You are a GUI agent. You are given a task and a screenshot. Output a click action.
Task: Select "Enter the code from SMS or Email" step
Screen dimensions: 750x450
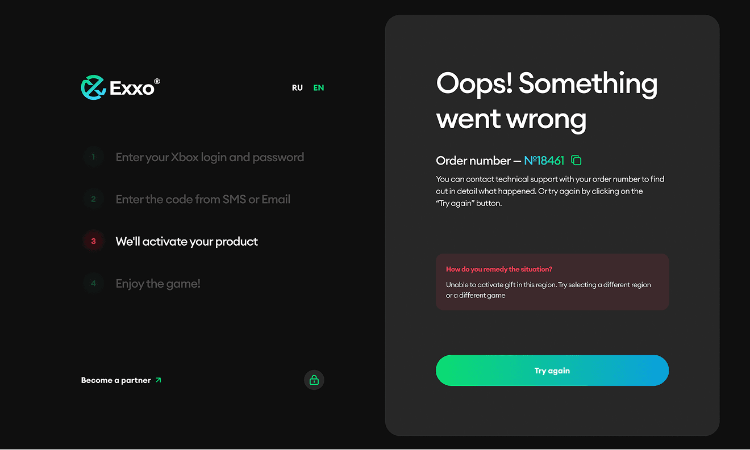(x=203, y=199)
